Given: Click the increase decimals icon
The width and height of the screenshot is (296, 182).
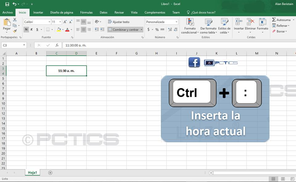Looking at the screenshot, I should (170, 30).
